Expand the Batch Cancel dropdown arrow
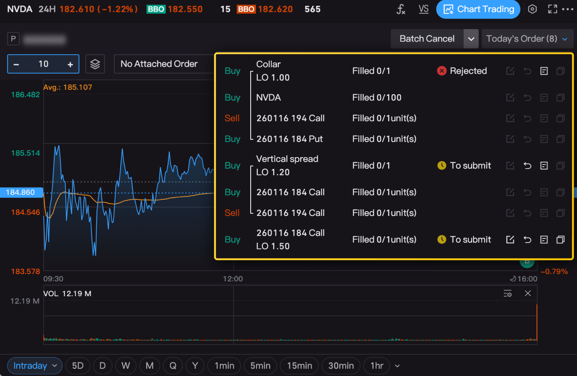 point(471,39)
